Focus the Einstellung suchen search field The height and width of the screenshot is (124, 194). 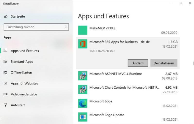[36, 27]
